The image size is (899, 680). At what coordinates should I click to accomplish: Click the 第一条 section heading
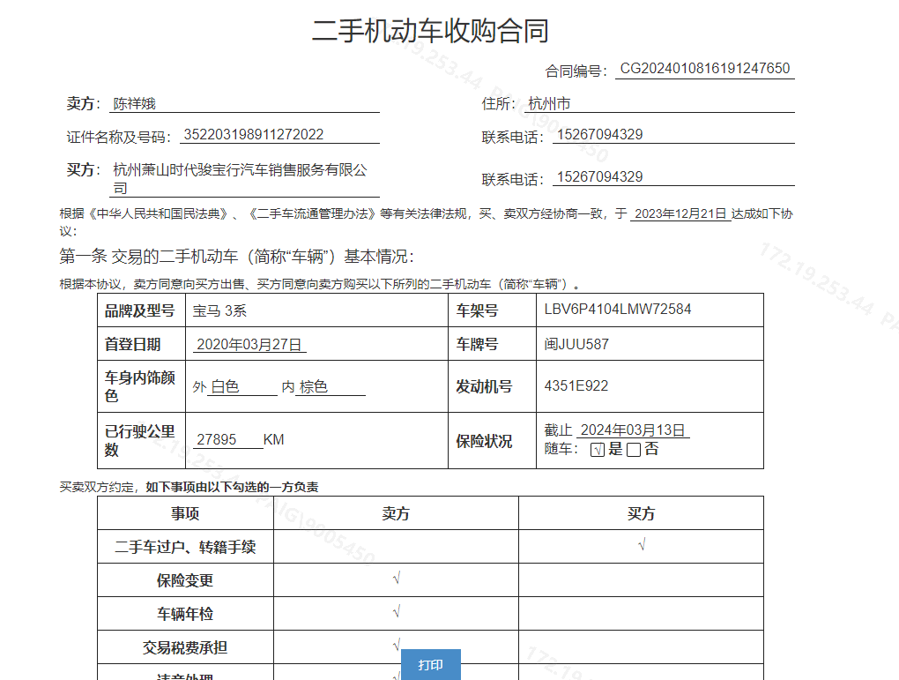pos(236,257)
